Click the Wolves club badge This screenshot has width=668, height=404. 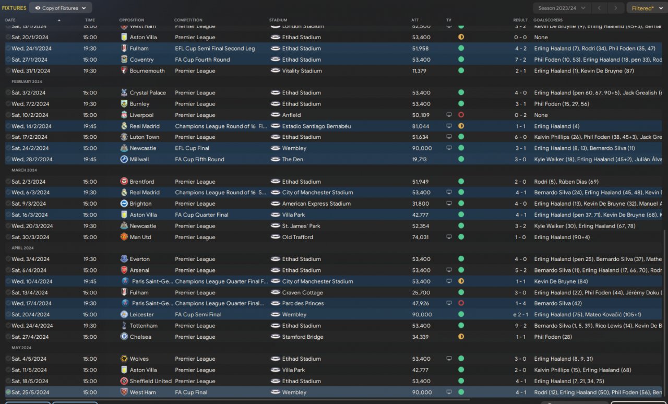[x=124, y=359]
